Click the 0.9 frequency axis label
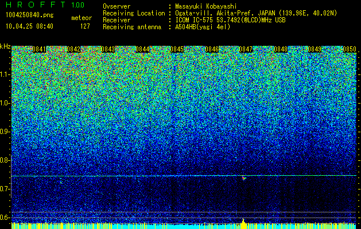 click(4, 132)
